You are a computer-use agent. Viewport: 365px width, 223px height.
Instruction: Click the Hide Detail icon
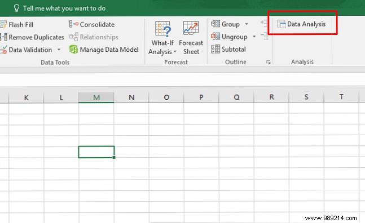(264, 36)
